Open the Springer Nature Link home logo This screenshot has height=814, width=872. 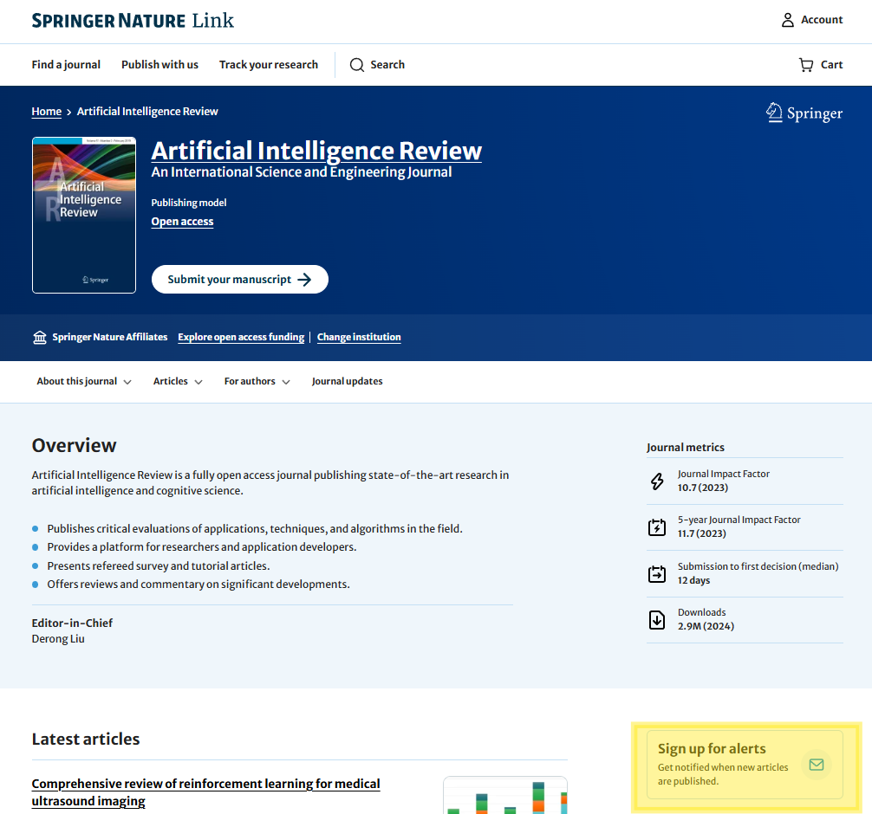coord(133,21)
